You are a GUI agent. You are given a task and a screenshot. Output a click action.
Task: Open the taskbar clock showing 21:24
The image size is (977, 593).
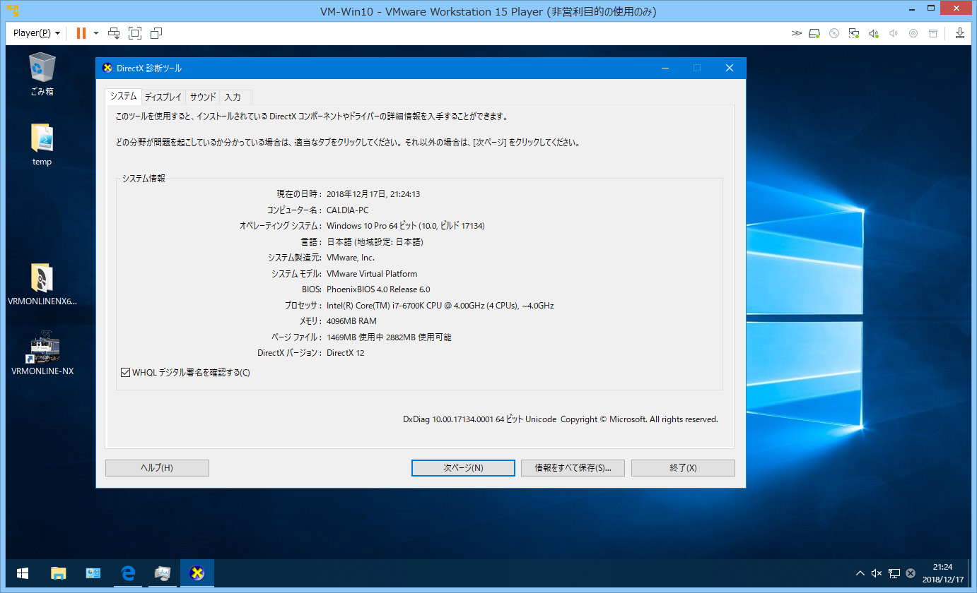(942, 573)
